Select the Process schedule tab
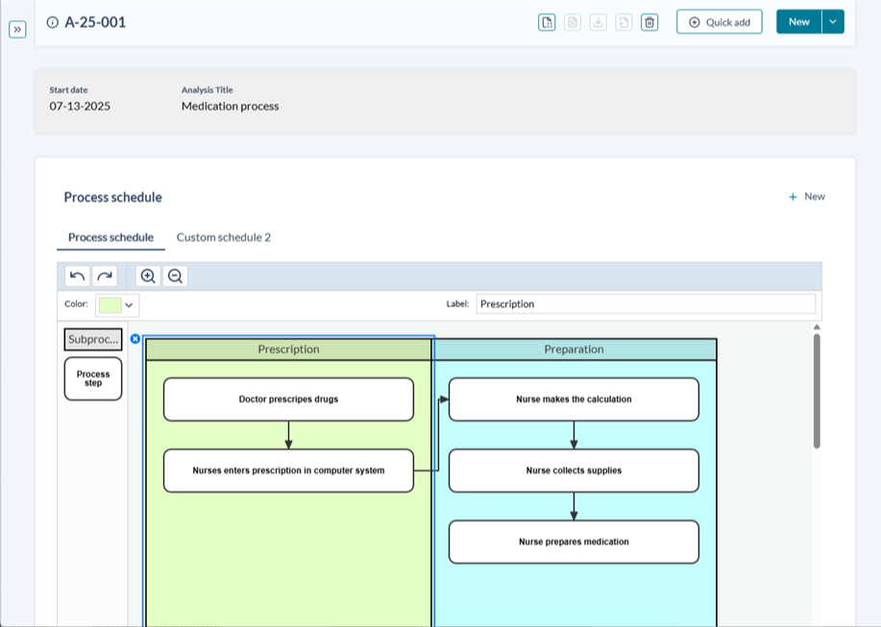The height and width of the screenshot is (627, 881). pos(110,237)
